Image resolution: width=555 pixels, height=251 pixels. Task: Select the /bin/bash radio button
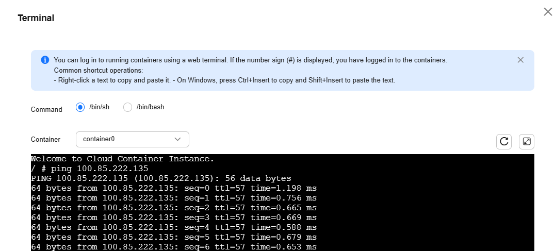click(127, 107)
